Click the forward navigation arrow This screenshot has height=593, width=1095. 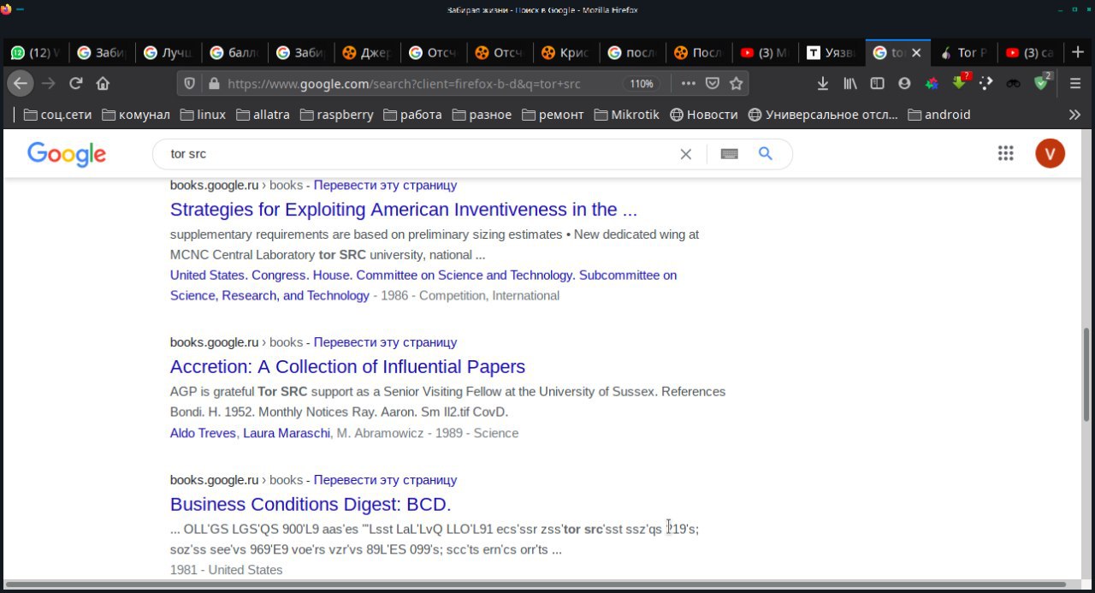click(49, 83)
